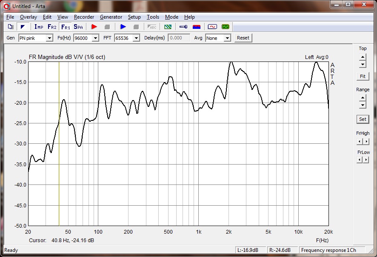The height and width of the screenshot is (257, 377).
Task: Click FrHigh right arrow
Action: tap(366, 142)
